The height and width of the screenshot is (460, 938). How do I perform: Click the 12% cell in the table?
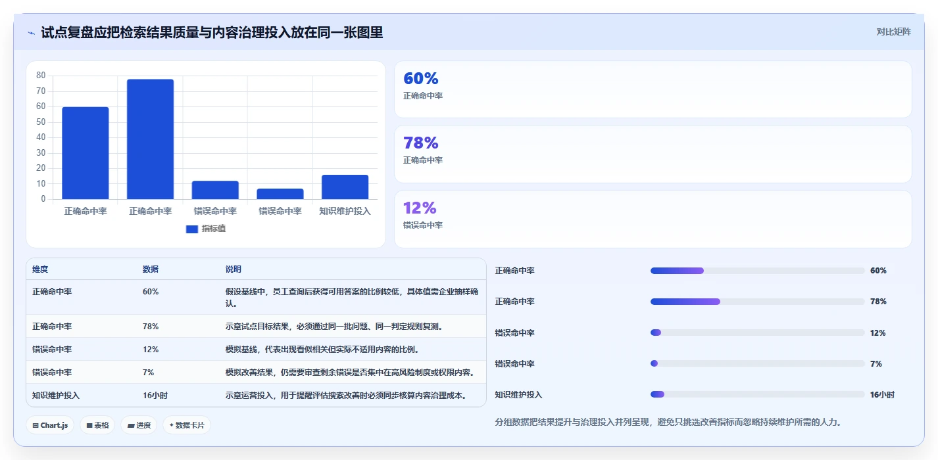[x=151, y=349]
